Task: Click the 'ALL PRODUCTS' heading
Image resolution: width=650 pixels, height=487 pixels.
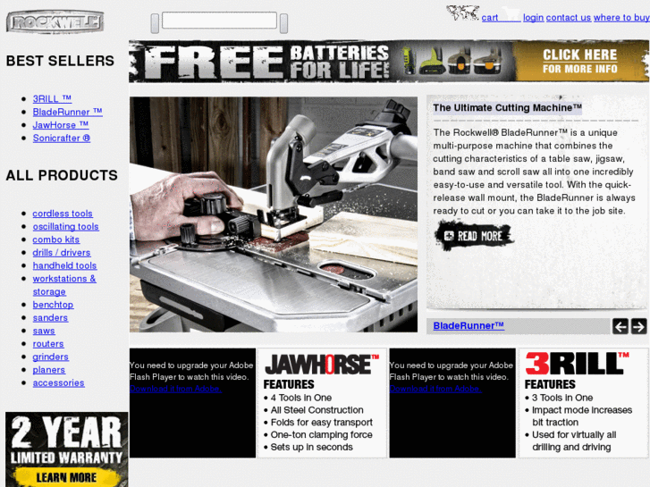Action: (x=62, y=175)
